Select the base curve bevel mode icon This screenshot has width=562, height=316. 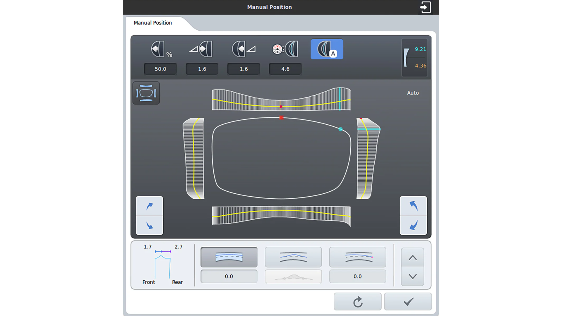pos(285,49)
